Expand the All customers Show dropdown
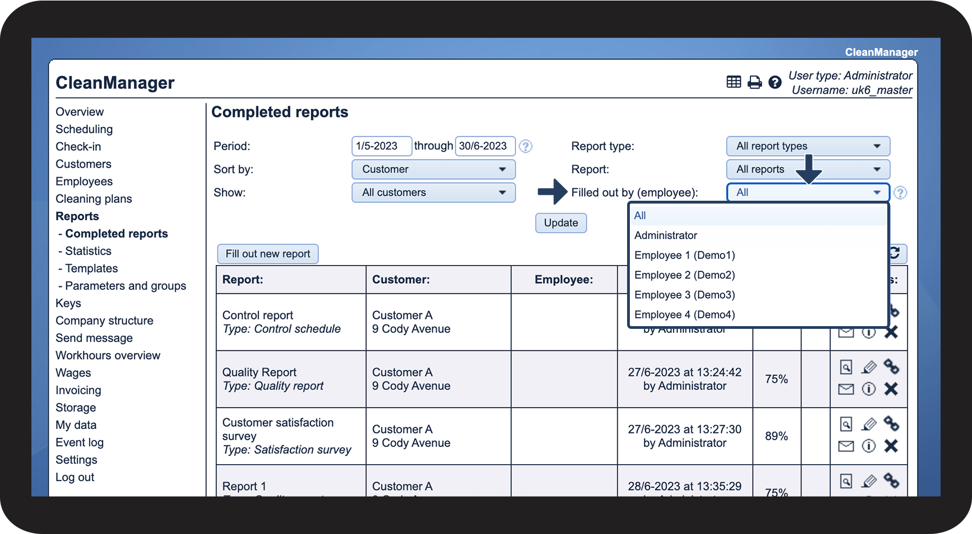Screen dimensions: 972x534 (433, 192)
